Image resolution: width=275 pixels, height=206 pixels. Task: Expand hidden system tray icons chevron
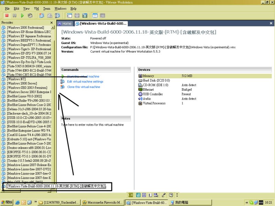(x=247, y=203)
